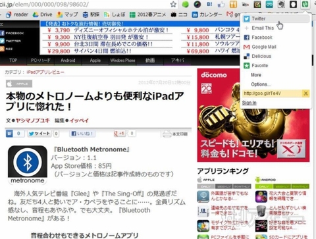Open the Windows Phone navigation tab
The image size is (316, 239).
[x=122, y=60]
